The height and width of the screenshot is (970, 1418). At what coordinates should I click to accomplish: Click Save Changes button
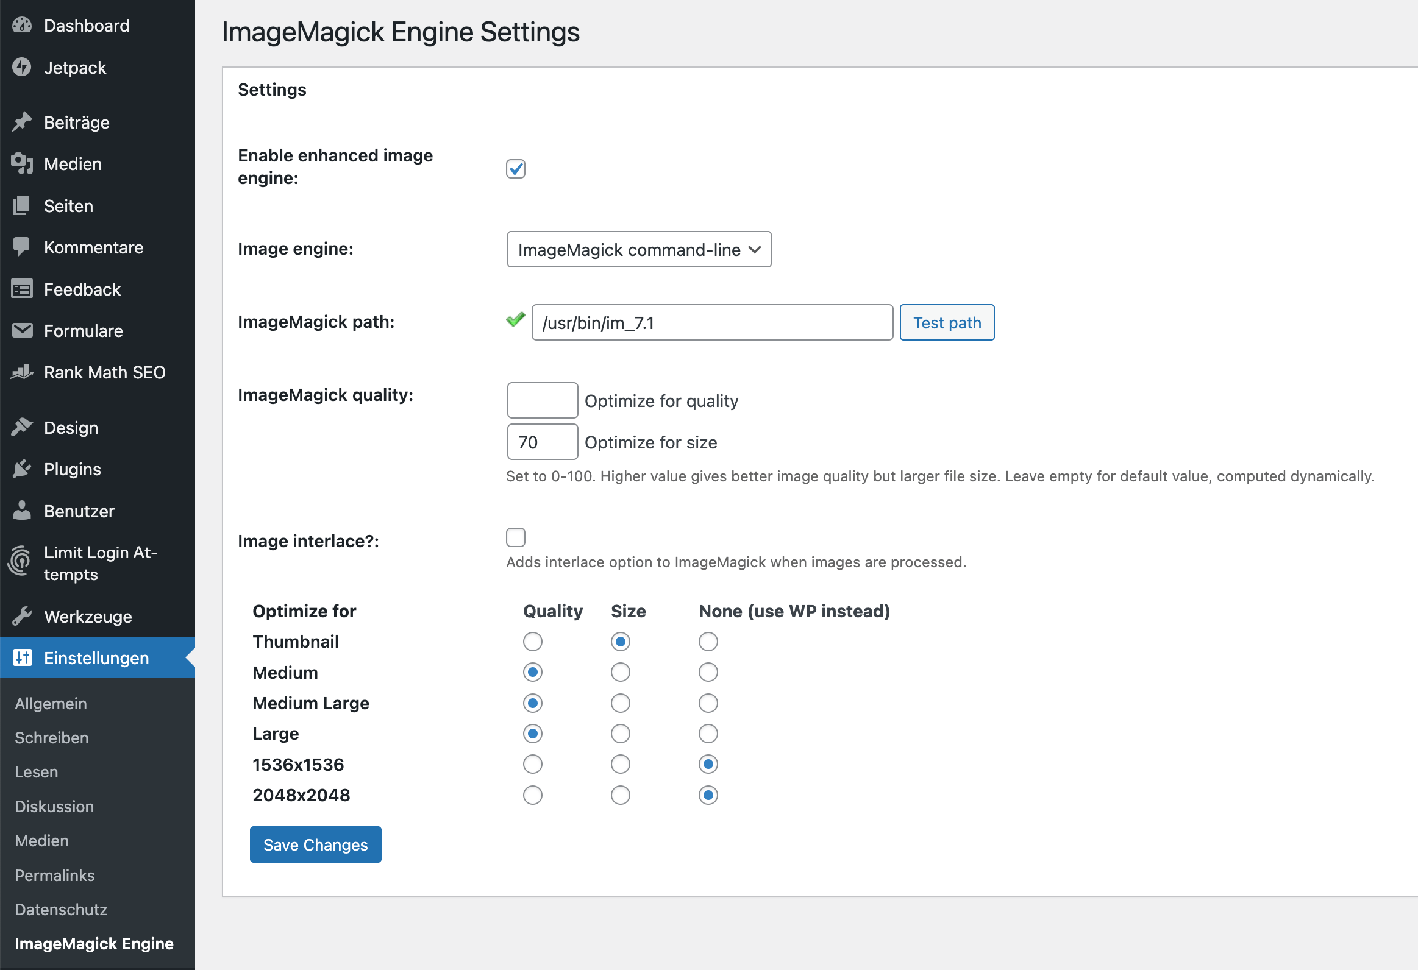click(x=315, y=844)
